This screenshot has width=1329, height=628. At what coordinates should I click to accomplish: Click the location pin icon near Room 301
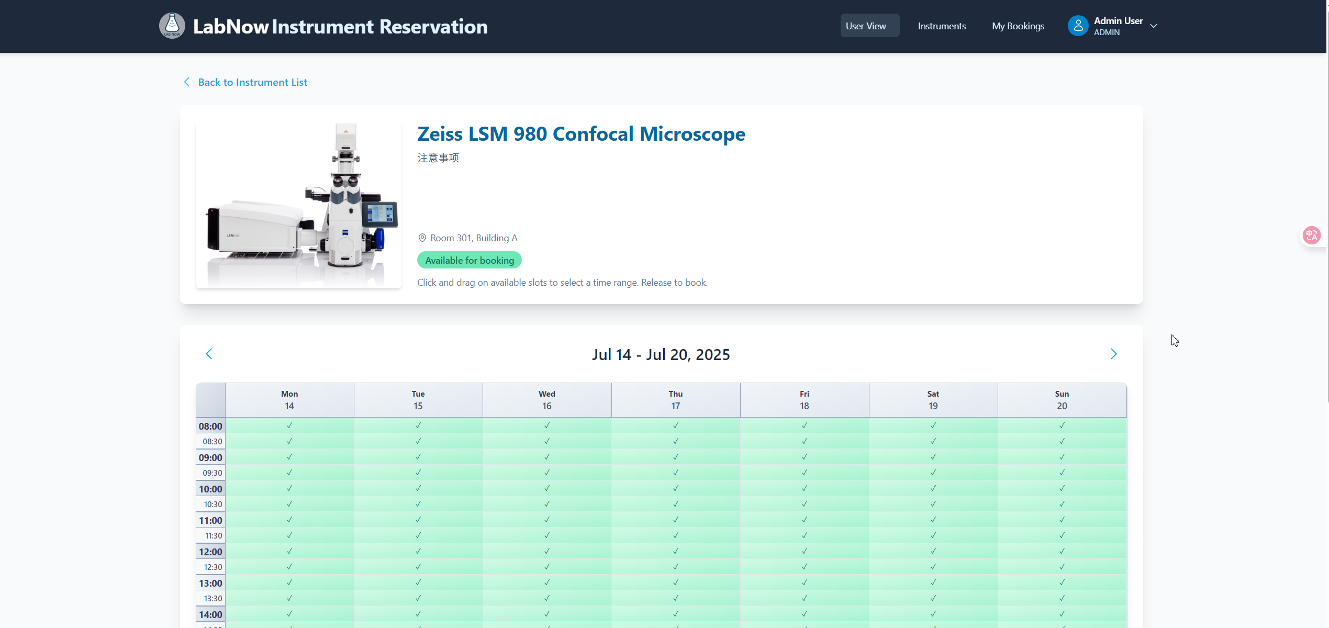pyautogui.click(x=422, y=238)
